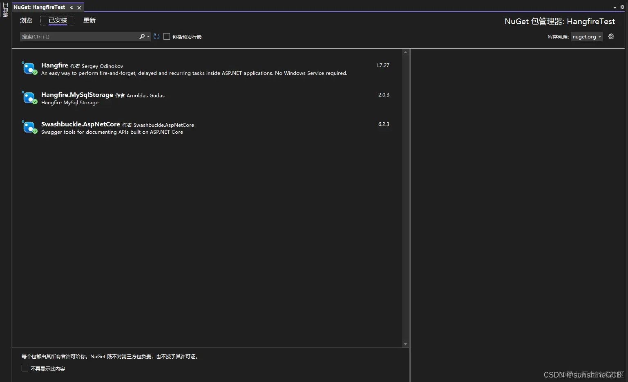Screen dimensions: 628x382
Task: Click the 程序包源 label
Action: (558, 37)
